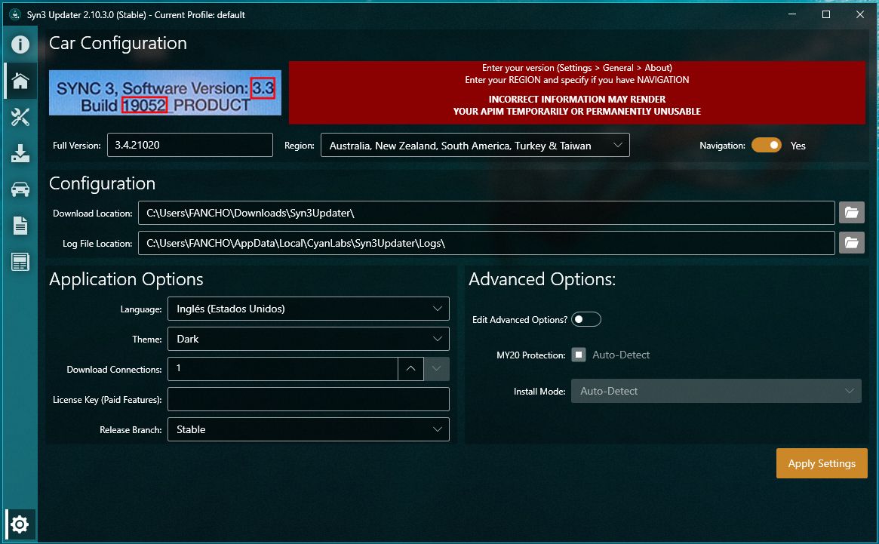
Task: Browse folder for Log File Location
Action: [852, 243]
